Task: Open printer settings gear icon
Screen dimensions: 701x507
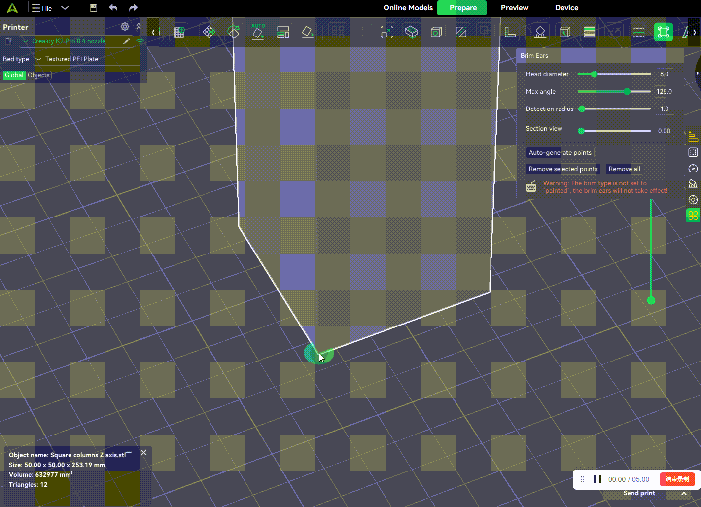Action: coord(125,27)
